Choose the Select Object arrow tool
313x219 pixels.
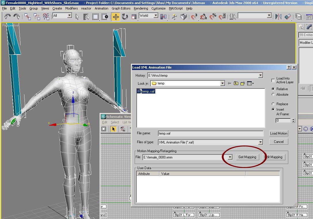pyautogui.click(x=77, y=16)
